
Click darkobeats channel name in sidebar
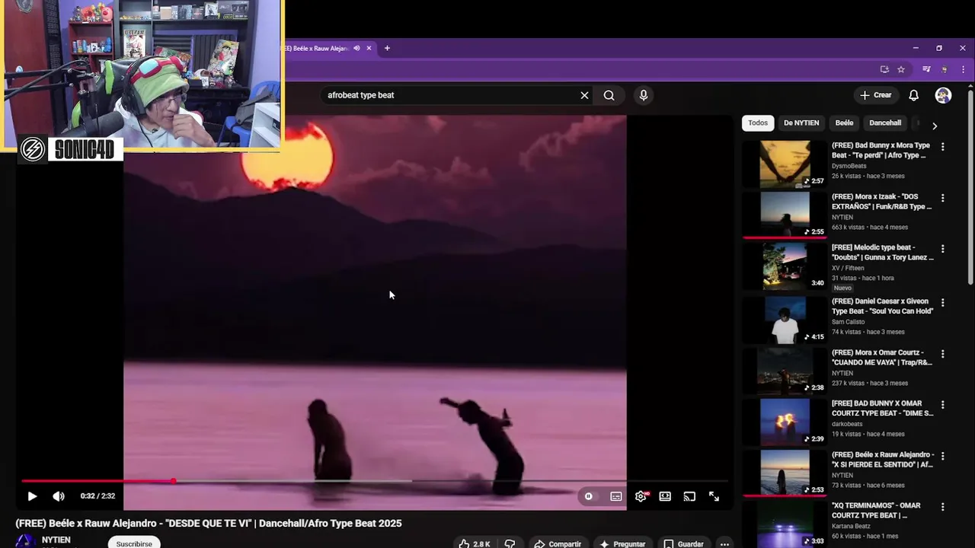point(847,424)
